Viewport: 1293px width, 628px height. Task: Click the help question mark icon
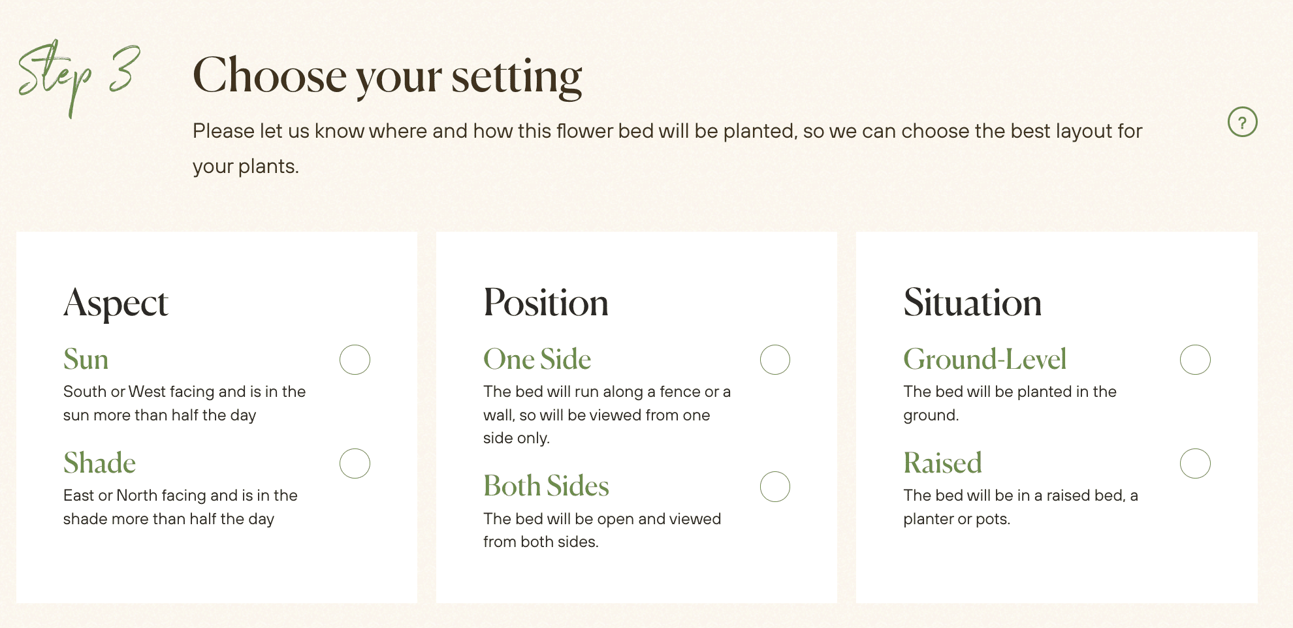click(x=1242, y=122)
